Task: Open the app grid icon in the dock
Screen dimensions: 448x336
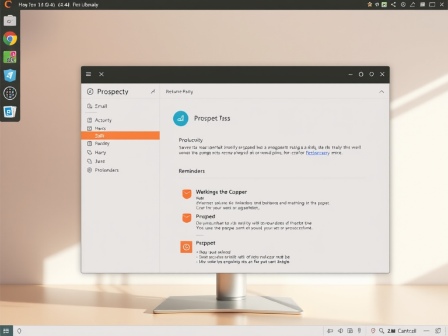Action: click(10, 93)
